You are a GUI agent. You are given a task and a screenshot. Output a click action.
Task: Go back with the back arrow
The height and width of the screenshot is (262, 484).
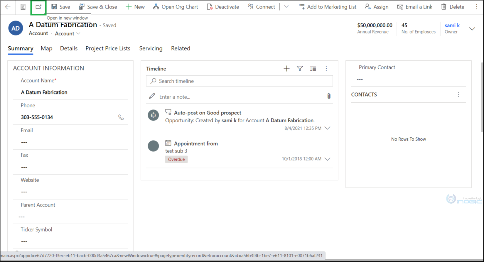coord(8,7)
